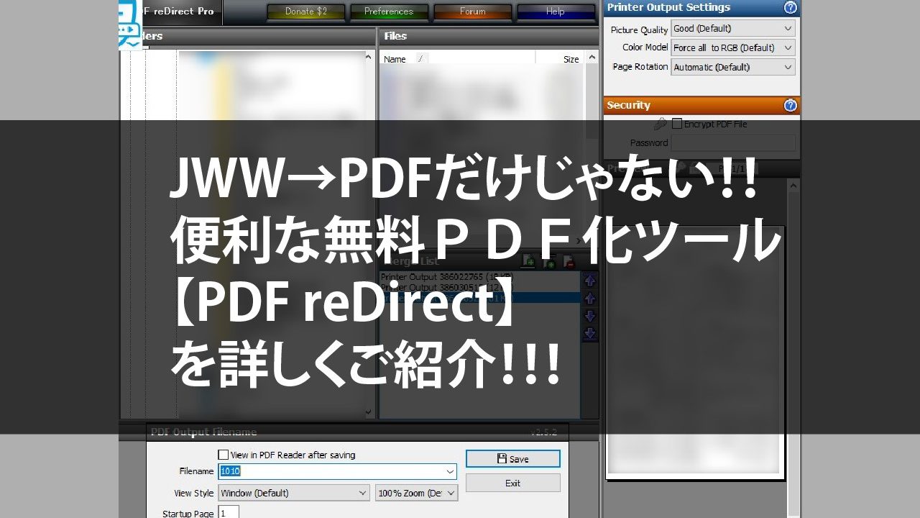Viewport: 920px width, 518px height.
Task: Click the Startup Page number field
Action: (229, 513)
